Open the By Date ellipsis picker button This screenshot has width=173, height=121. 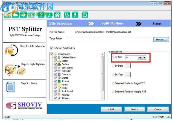(x=128, y=66)
